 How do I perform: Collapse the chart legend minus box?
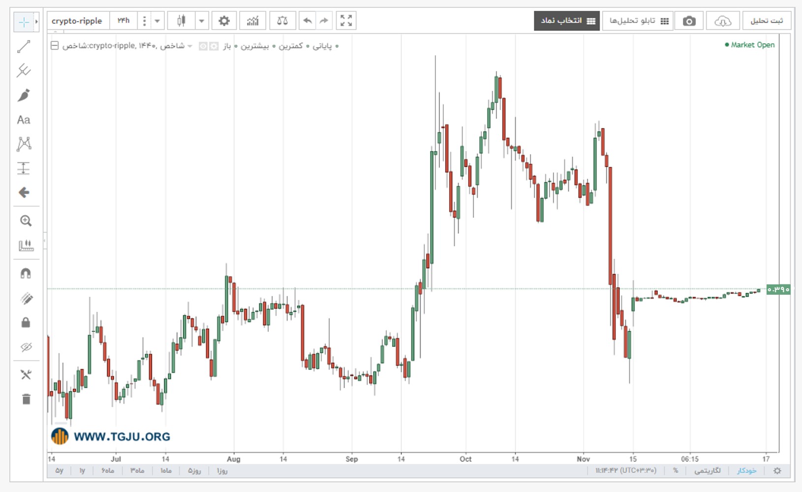click(x=55, y=46)
